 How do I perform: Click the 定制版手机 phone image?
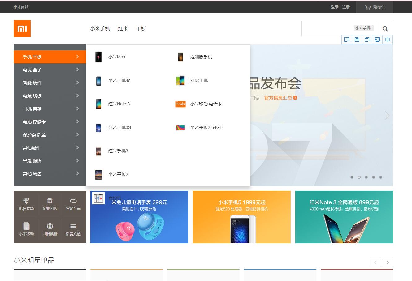(x=180, y=57)
